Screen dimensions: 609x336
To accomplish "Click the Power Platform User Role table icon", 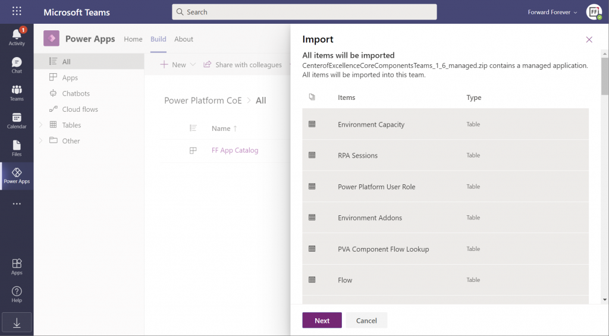I will [x=312, y=186].
